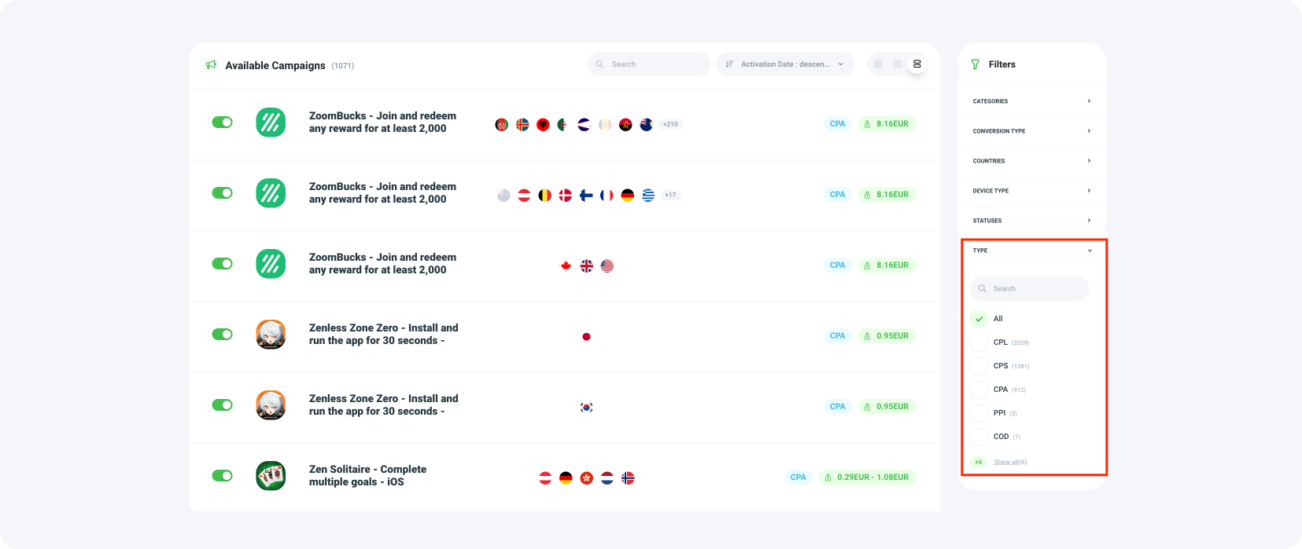Click the Zenless Zone Zero app icon
This screenshot has height=549, width=1302.
tap(271, 335)
